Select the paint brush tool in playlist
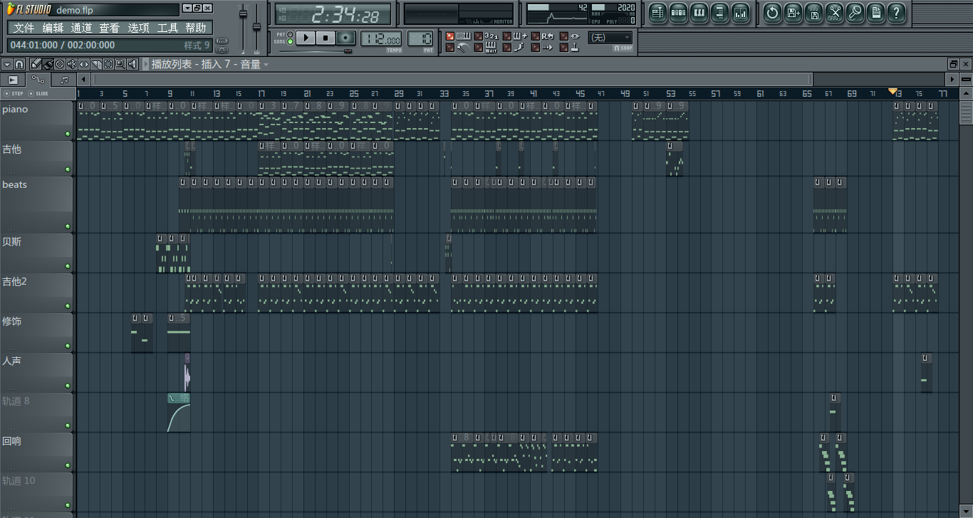This screenshot has height=518, width=973. pos(48,64)
